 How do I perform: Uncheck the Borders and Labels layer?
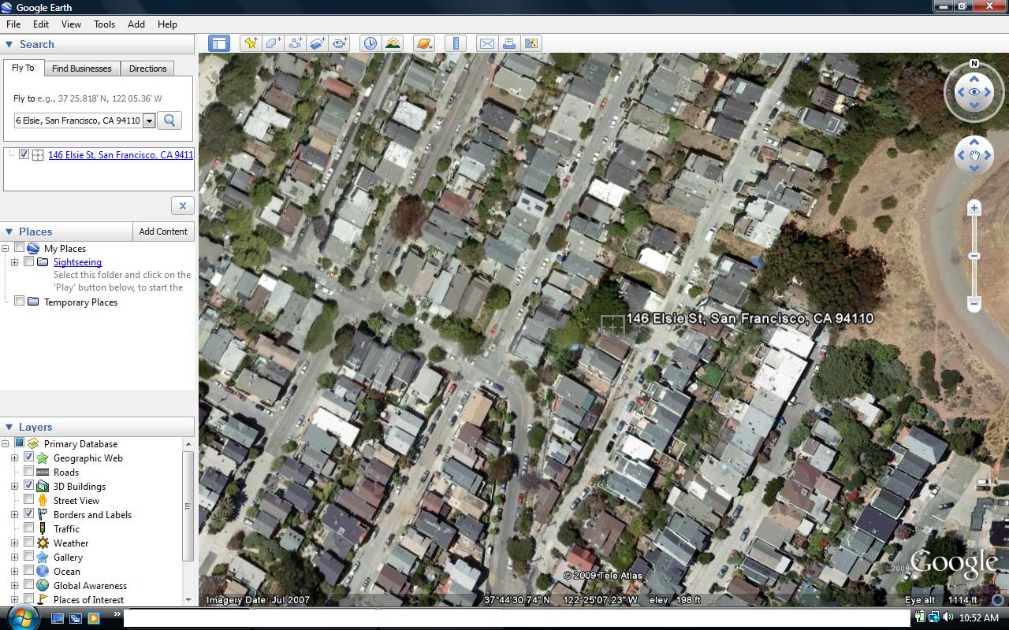point(29,514)
